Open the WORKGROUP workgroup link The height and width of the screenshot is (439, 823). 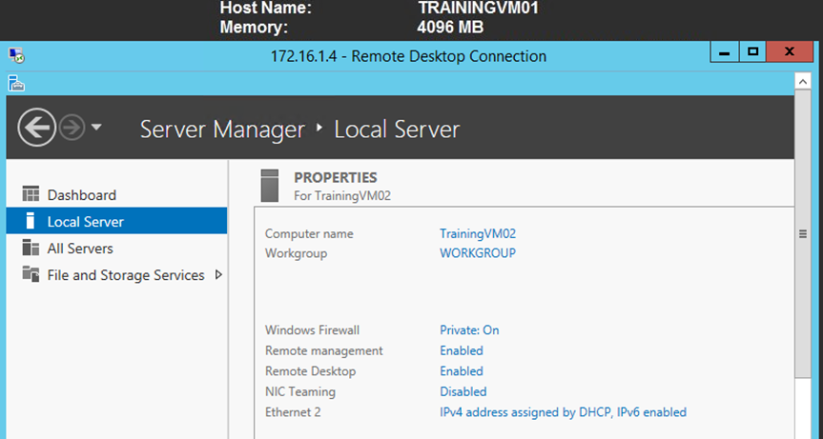coord(478,253)
